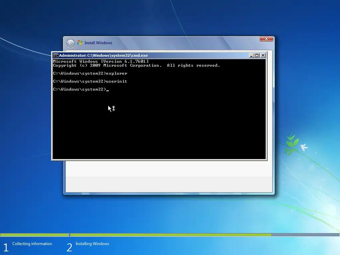Click the step number 2
340x255 pixels.
(69, 248)
